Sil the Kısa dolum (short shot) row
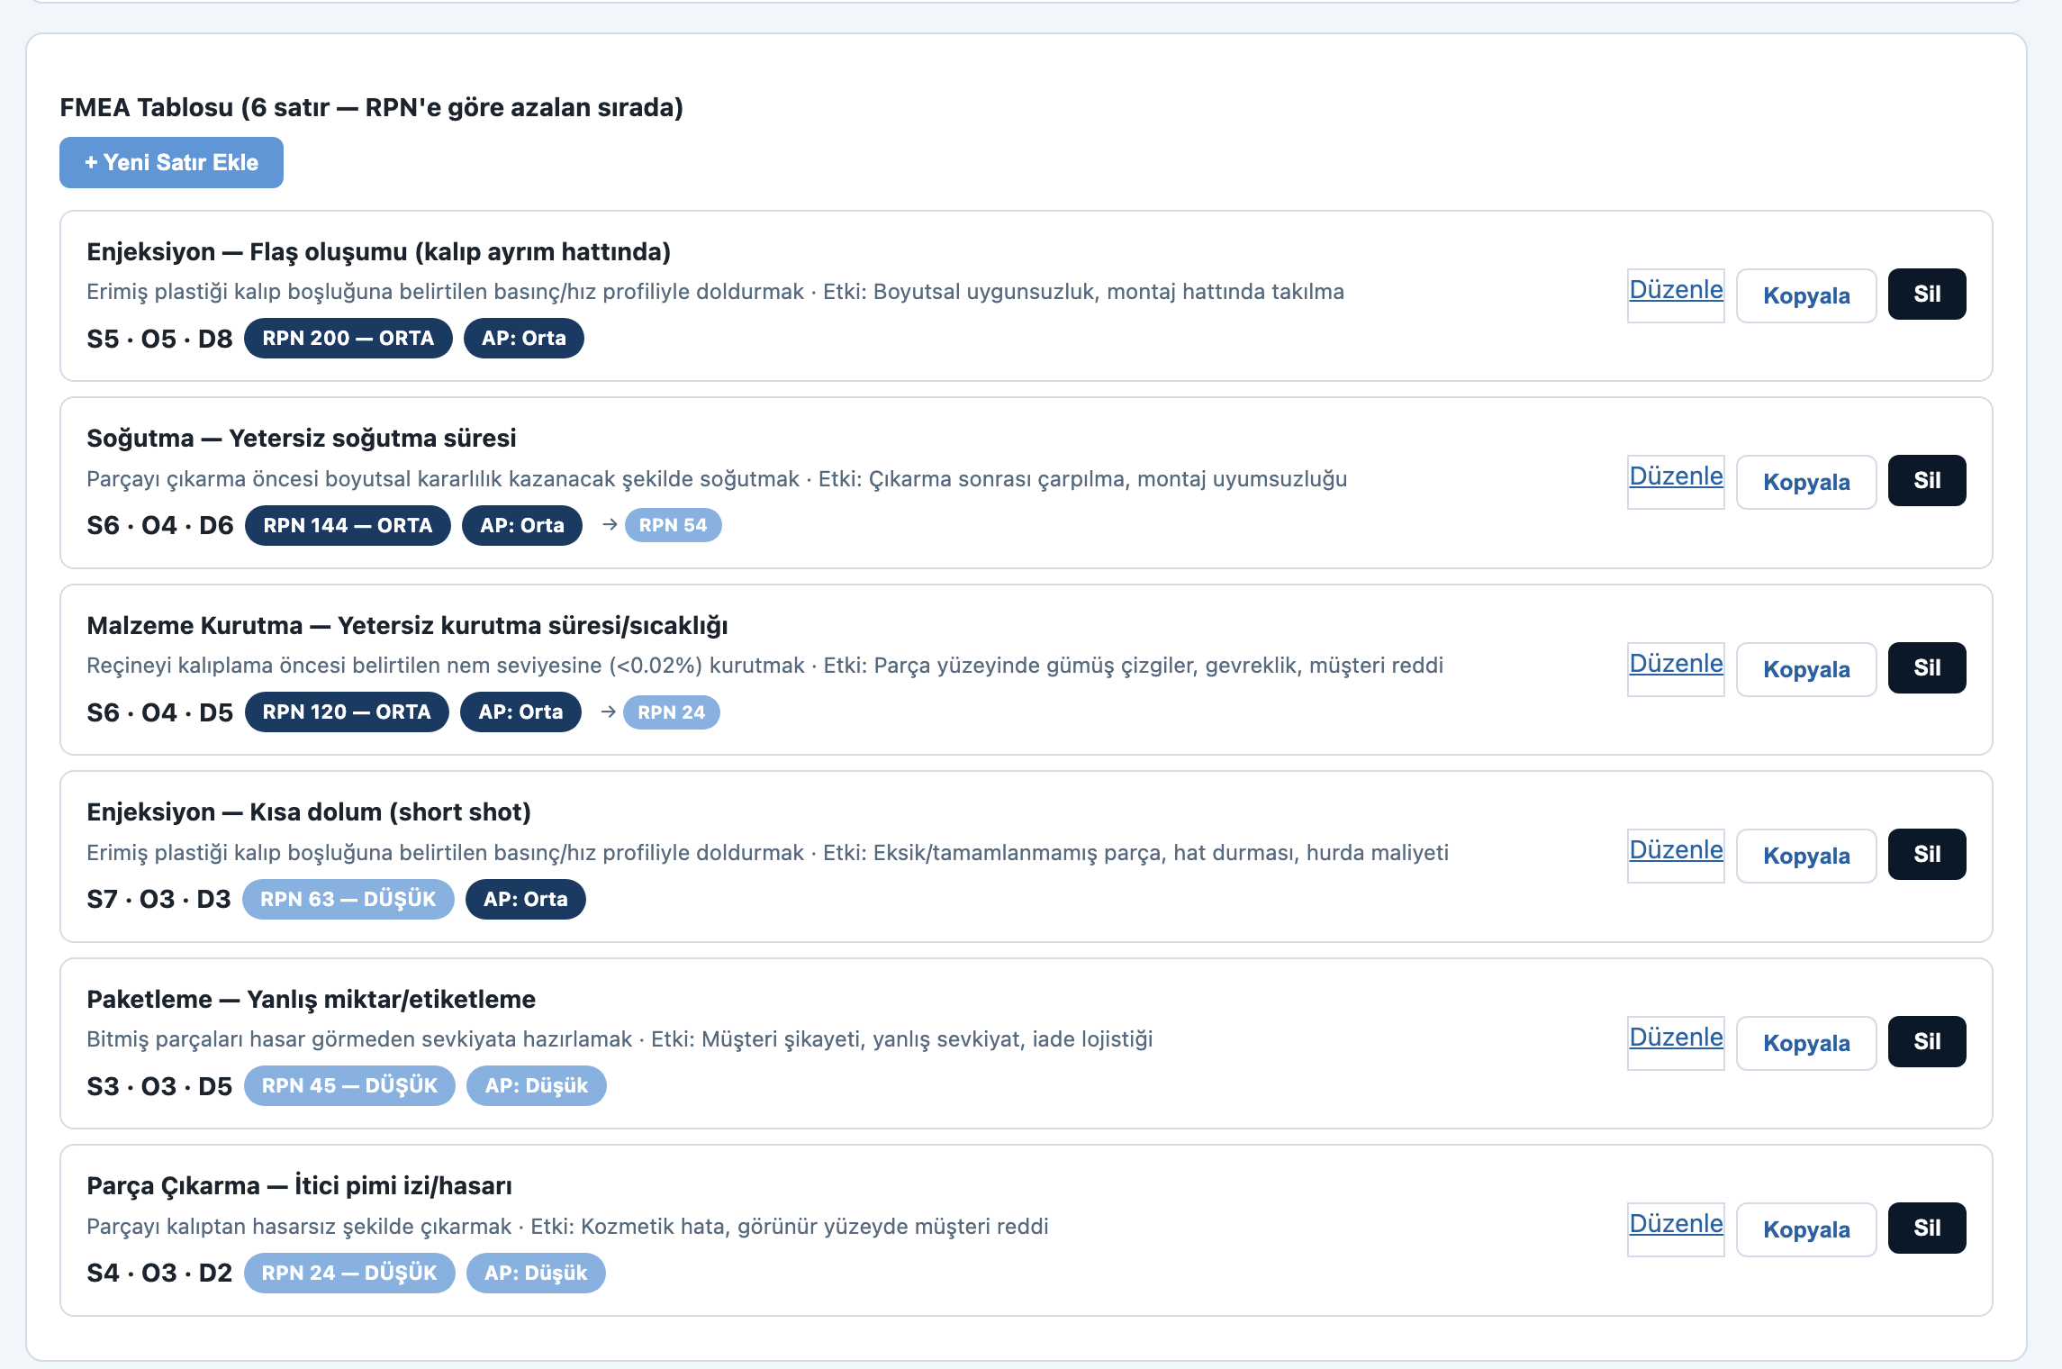Image resolution: width=2062 pixels, height=1369 pixels. 1927,854
